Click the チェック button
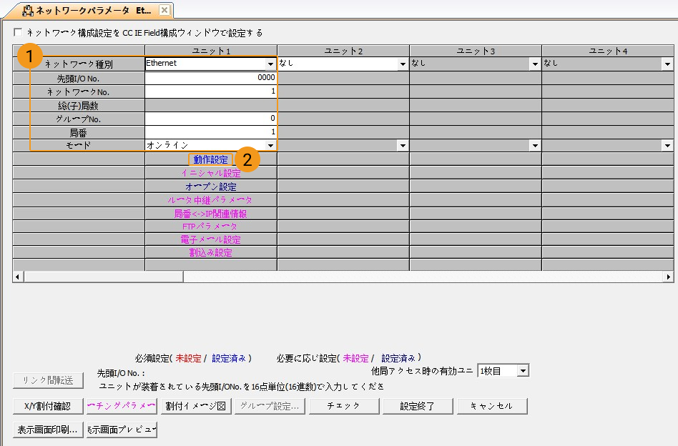678x446 pixels. [344, 406]
